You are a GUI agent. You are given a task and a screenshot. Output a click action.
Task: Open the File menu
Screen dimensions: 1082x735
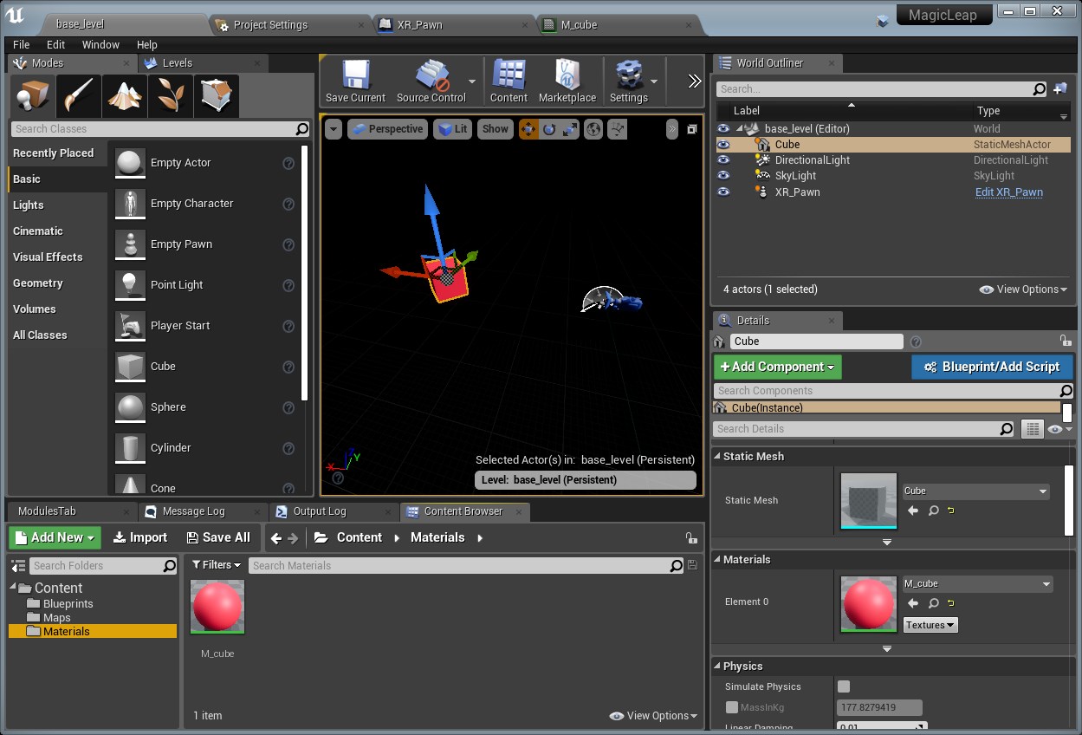(21, 44)
